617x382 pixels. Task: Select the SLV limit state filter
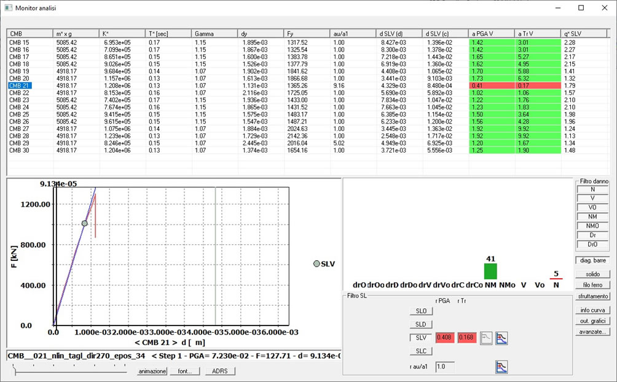coord(421,338)
